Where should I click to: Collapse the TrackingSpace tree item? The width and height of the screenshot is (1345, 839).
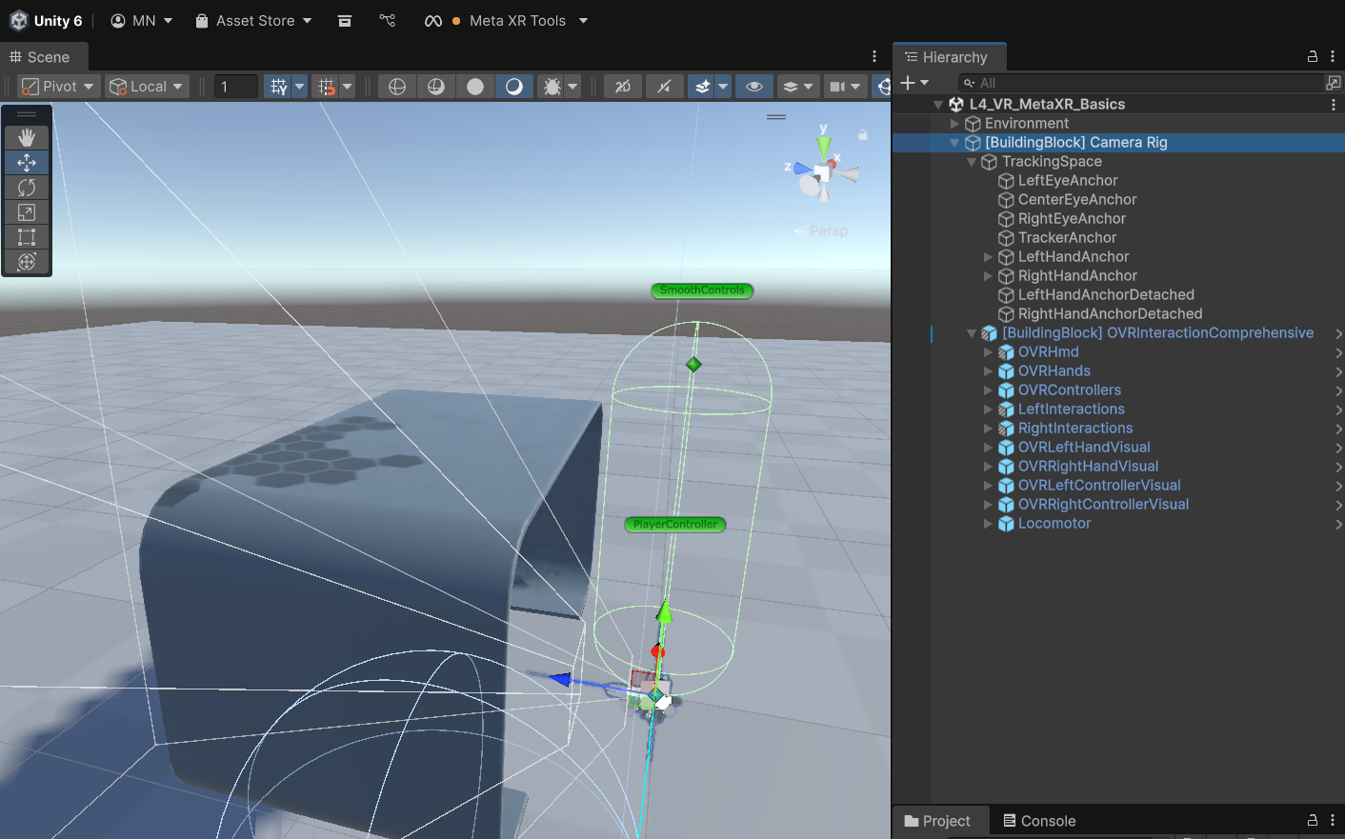pos(972,162)
